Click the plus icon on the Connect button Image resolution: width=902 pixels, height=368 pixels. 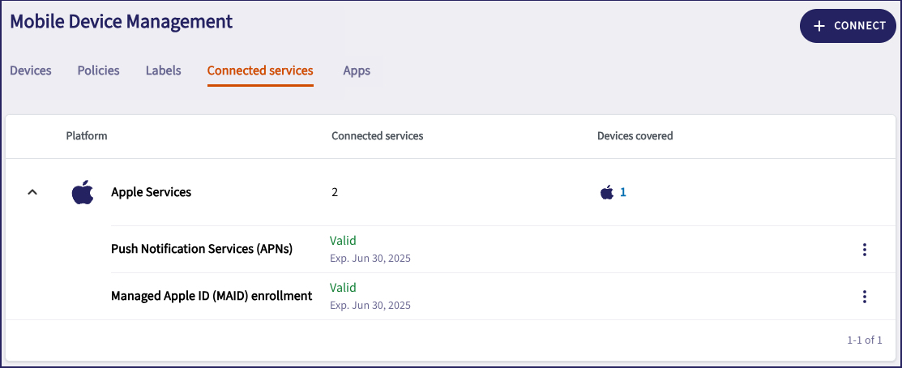click(819, 26)
